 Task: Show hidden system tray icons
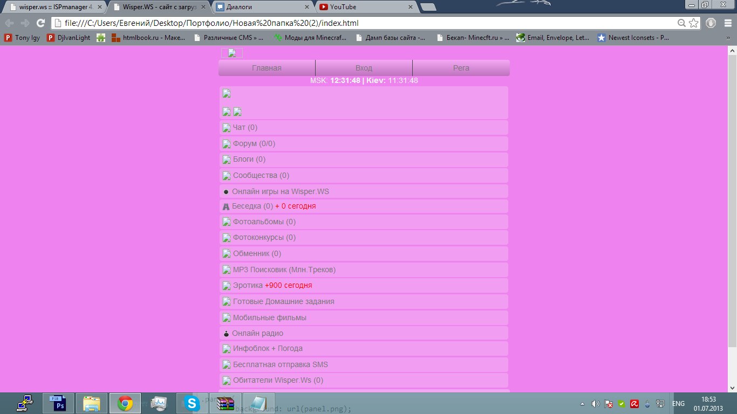582,404
